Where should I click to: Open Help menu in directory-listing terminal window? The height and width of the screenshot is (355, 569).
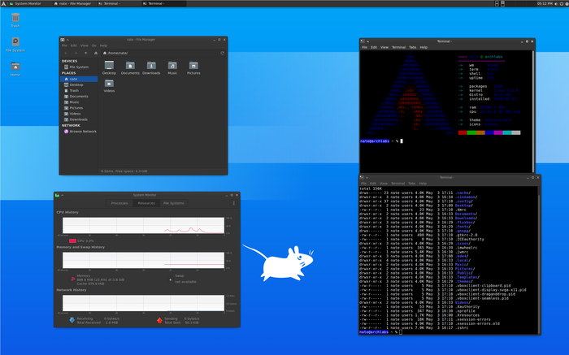[423, 184]
